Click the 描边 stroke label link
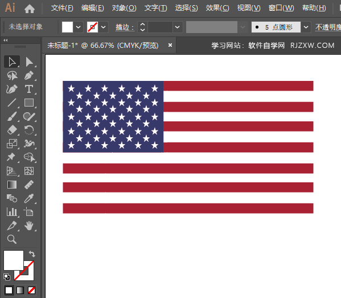 pos(125,27)
